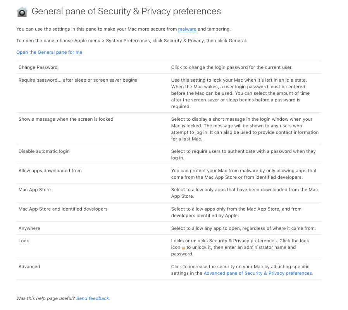This screenshot has height=310, width=348.
Task: Click 'Was this help page useful?' text
Action: click(x=46, y=298)
